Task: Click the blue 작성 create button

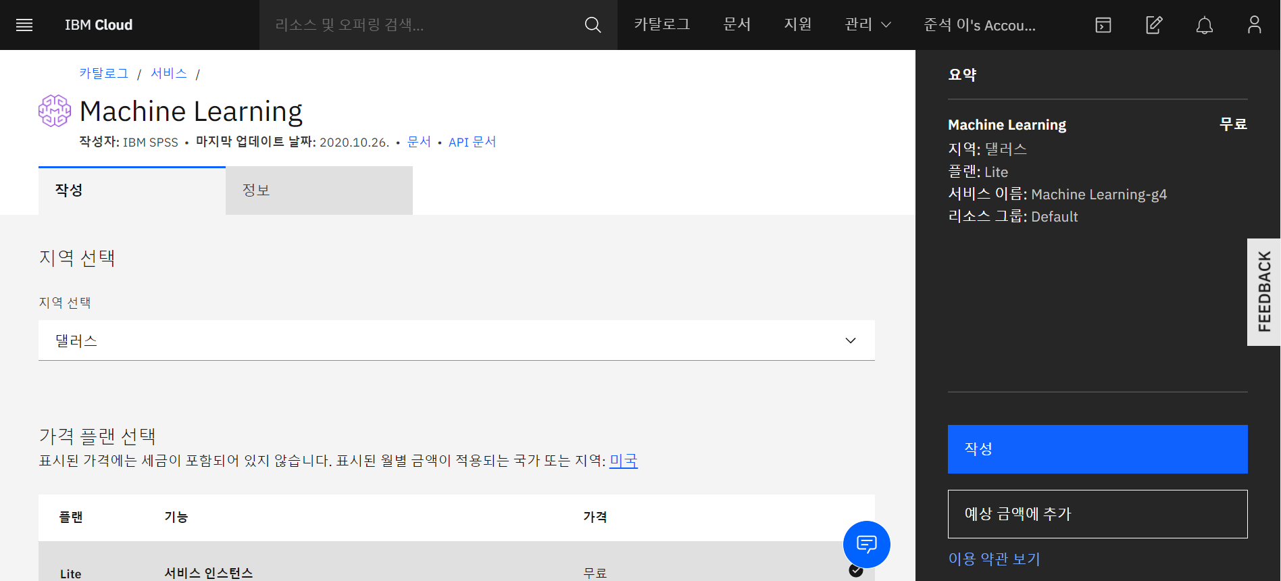Action: pyautogui.click(x=1097, y=449)
